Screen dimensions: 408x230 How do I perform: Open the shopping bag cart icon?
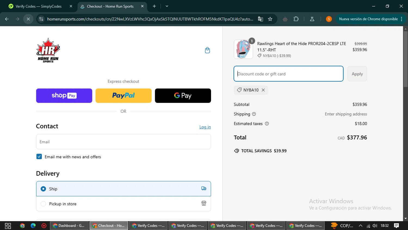tap(207, 50)
